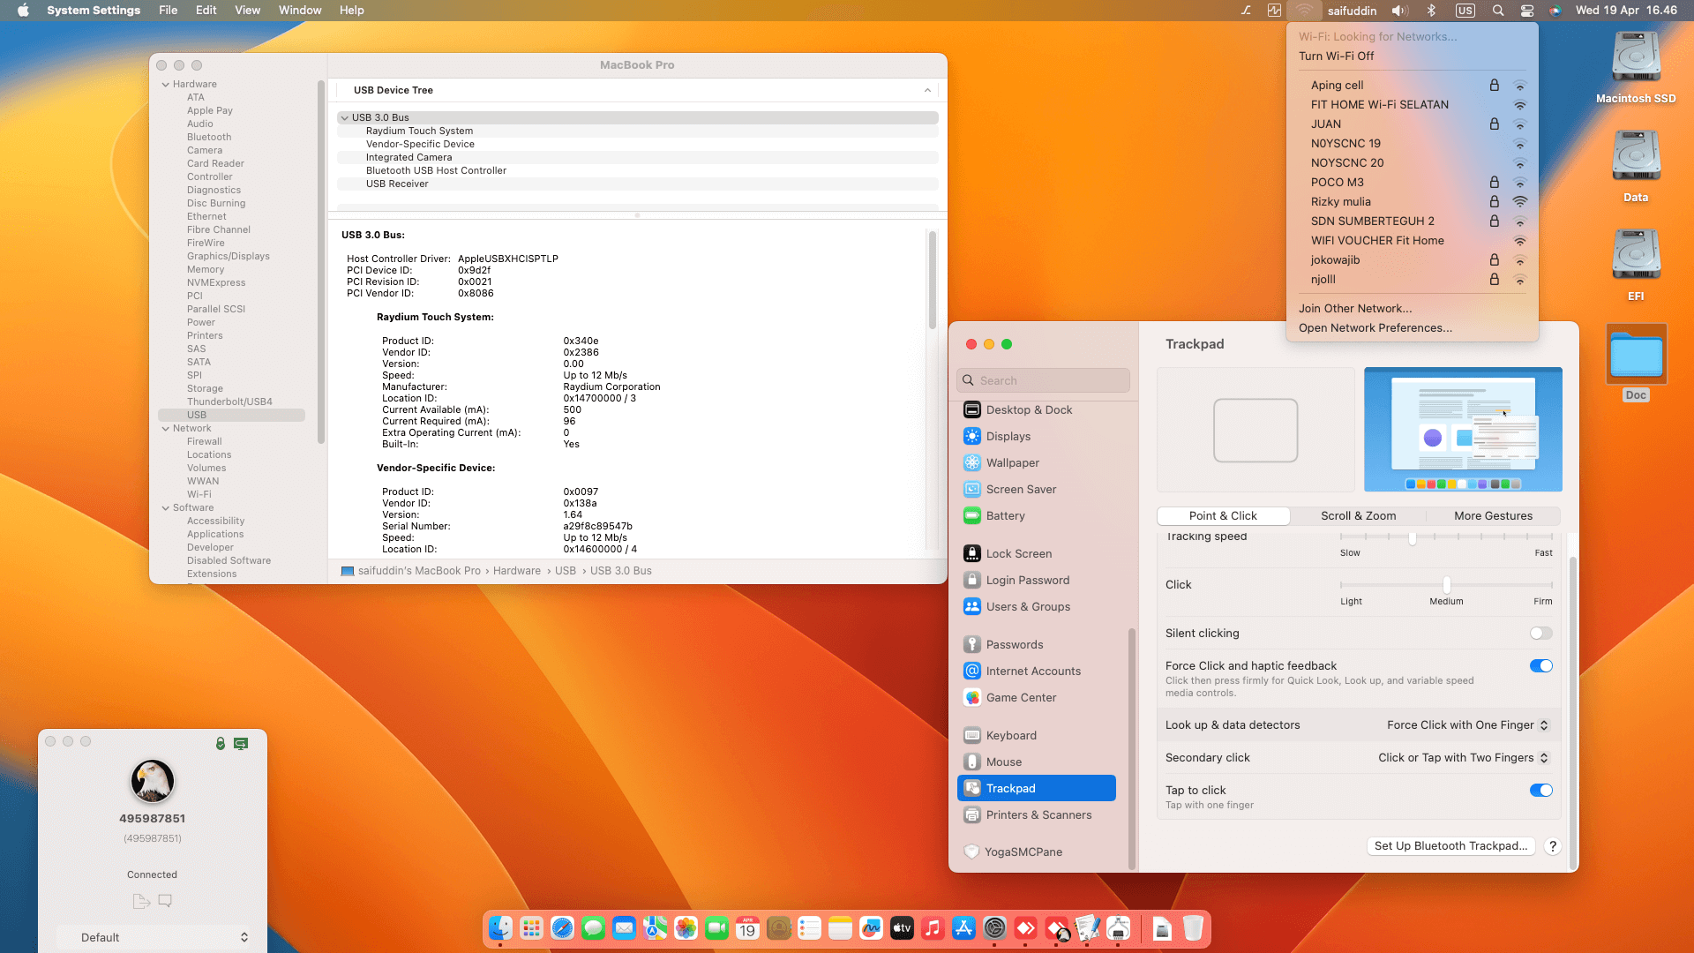1694x953 pixels.
Task: Click the Wi-Fi icon in menu bar
Action: (x=1304, y=11)
